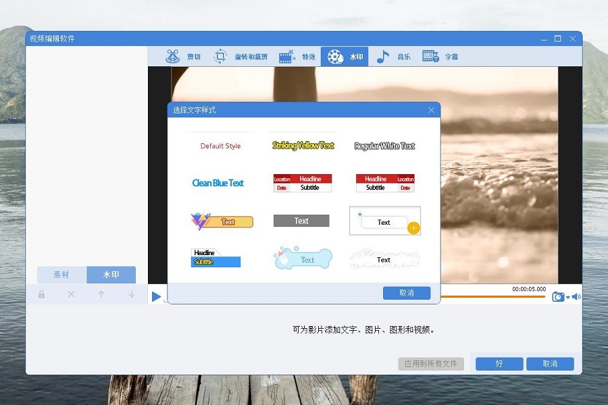This screenshot has width=608, height=405.
Task: Open the 旋转和裁剪 rotate and crop tool
Action: point(240,57)
